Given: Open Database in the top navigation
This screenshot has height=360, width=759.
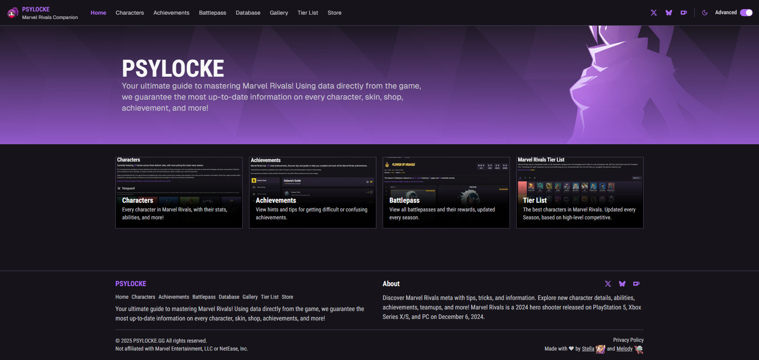Looking at the screenshot, I should click(248, 13).
